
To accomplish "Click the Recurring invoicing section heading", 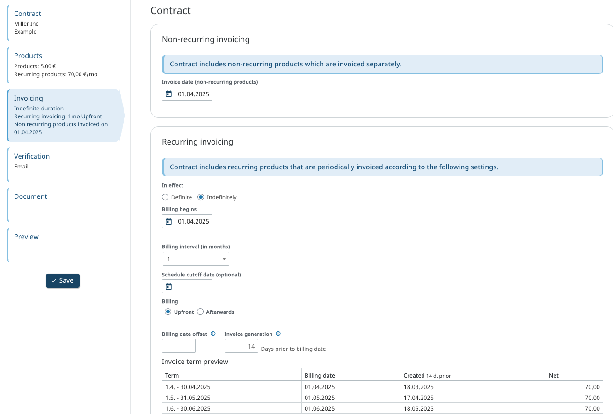I will click(x=197, y=142).
